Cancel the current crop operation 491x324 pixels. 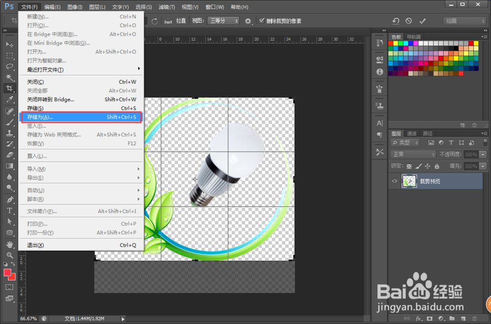[409, 21]
